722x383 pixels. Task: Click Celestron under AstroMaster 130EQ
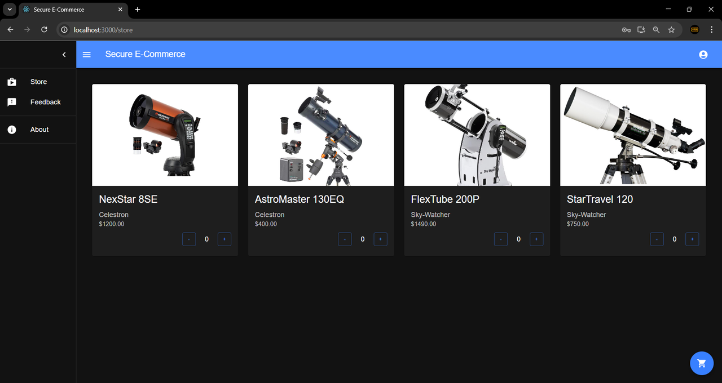pyautogui.click(x=270, y=215)
